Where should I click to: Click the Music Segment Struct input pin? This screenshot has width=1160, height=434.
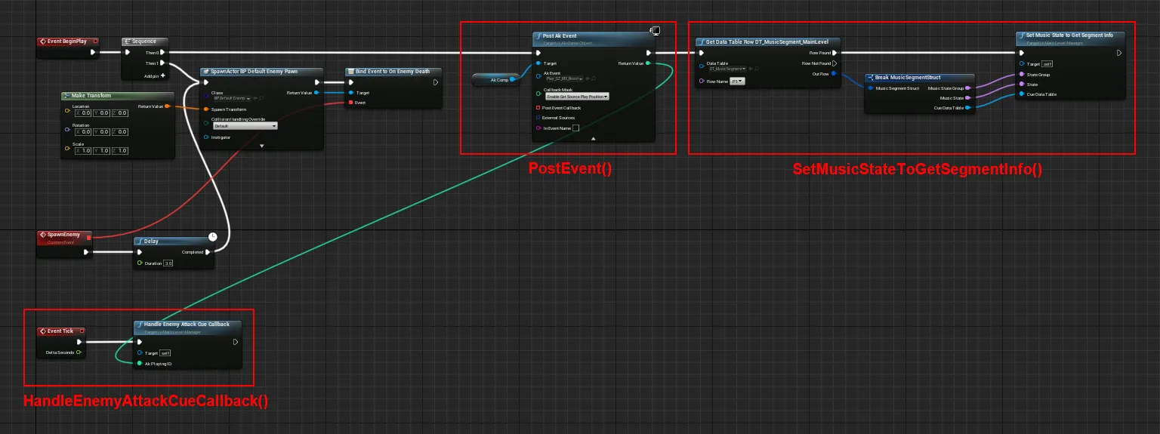click(871, 88)
